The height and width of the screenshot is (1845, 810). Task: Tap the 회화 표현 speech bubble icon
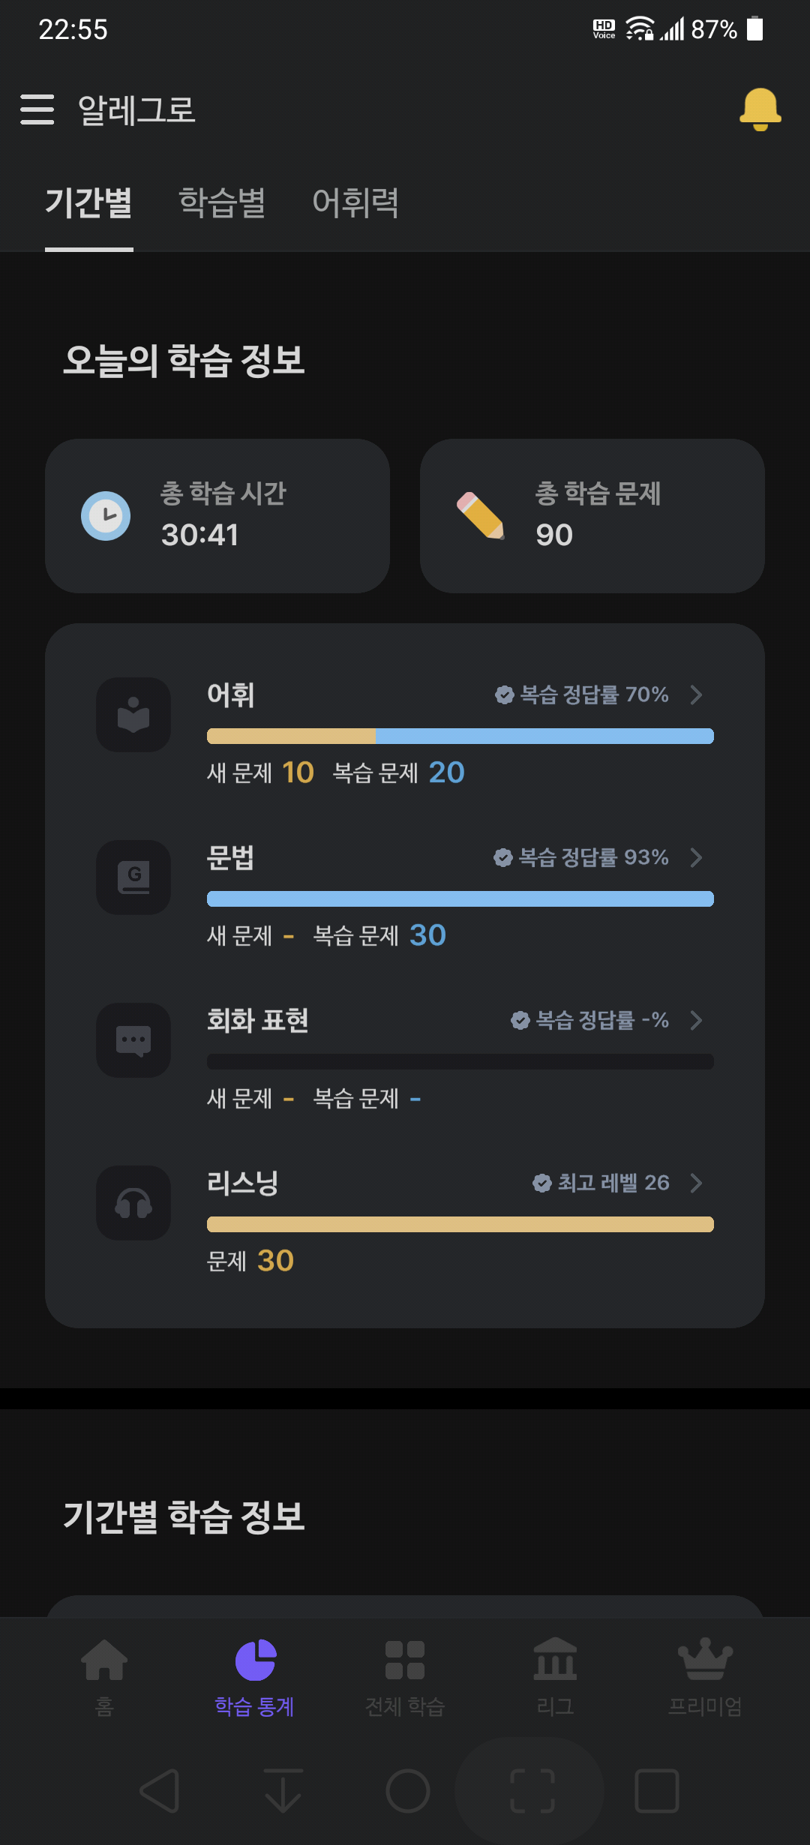coord(133,1040)
